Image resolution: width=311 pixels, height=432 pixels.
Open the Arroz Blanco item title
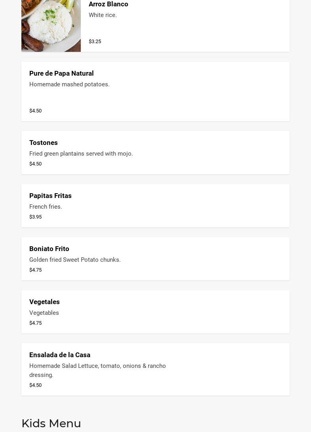click(x=108, y=4)
